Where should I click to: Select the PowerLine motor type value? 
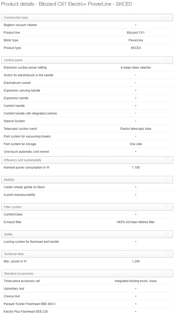(x=136, y=40)
